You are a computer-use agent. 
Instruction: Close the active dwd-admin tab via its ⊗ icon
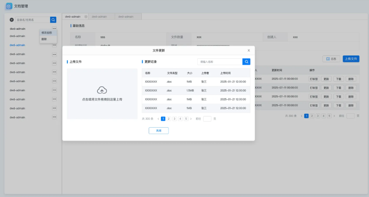click(x=85, y=16)
